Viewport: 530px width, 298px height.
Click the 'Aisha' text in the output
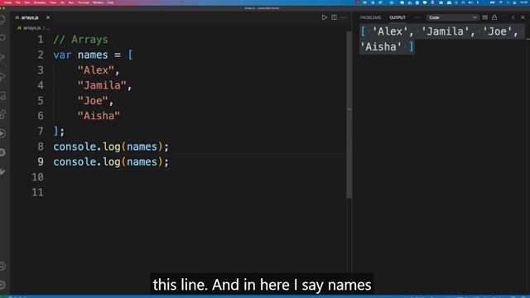coord(381,46)
